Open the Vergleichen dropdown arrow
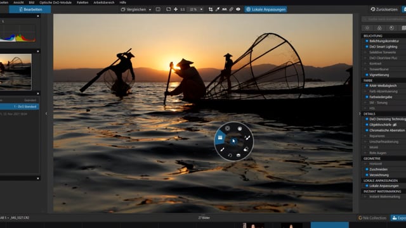406x228 pixels. pos(150,9)
